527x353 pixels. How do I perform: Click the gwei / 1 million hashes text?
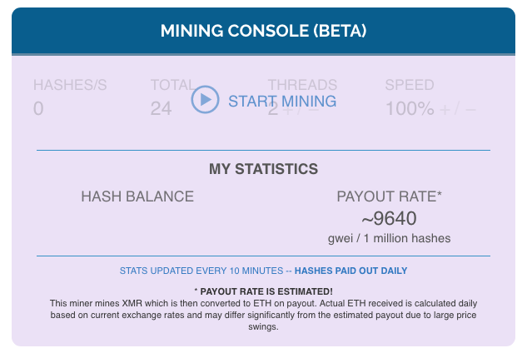click(389, 239)
